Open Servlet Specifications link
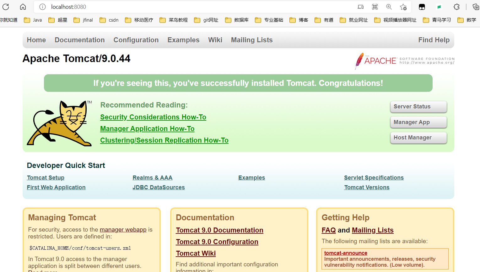Image resolution: width=480 pixels, height=272 pixels. 374,178
